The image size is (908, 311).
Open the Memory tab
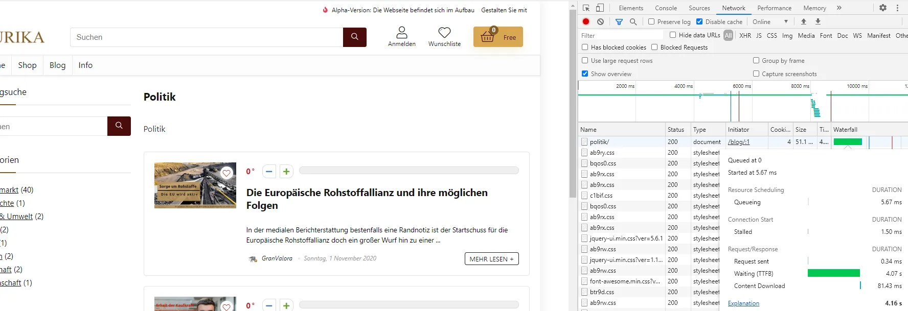[x=814, y=8]
